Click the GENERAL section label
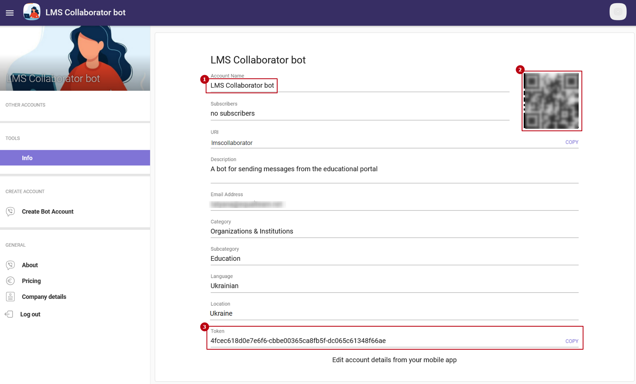This screenshot has width=636, height=384. click(x=15, y=246)
